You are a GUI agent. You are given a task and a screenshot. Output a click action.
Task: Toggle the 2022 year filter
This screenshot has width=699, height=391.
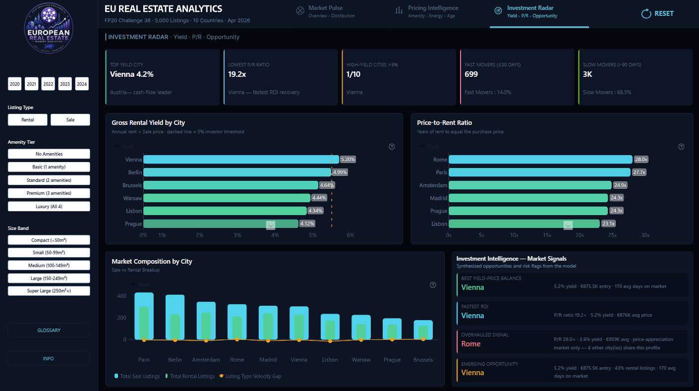[48, 84]
